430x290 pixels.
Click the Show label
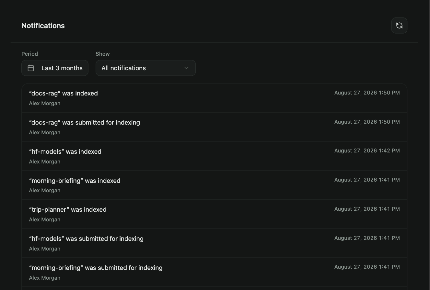coord(103,54)
